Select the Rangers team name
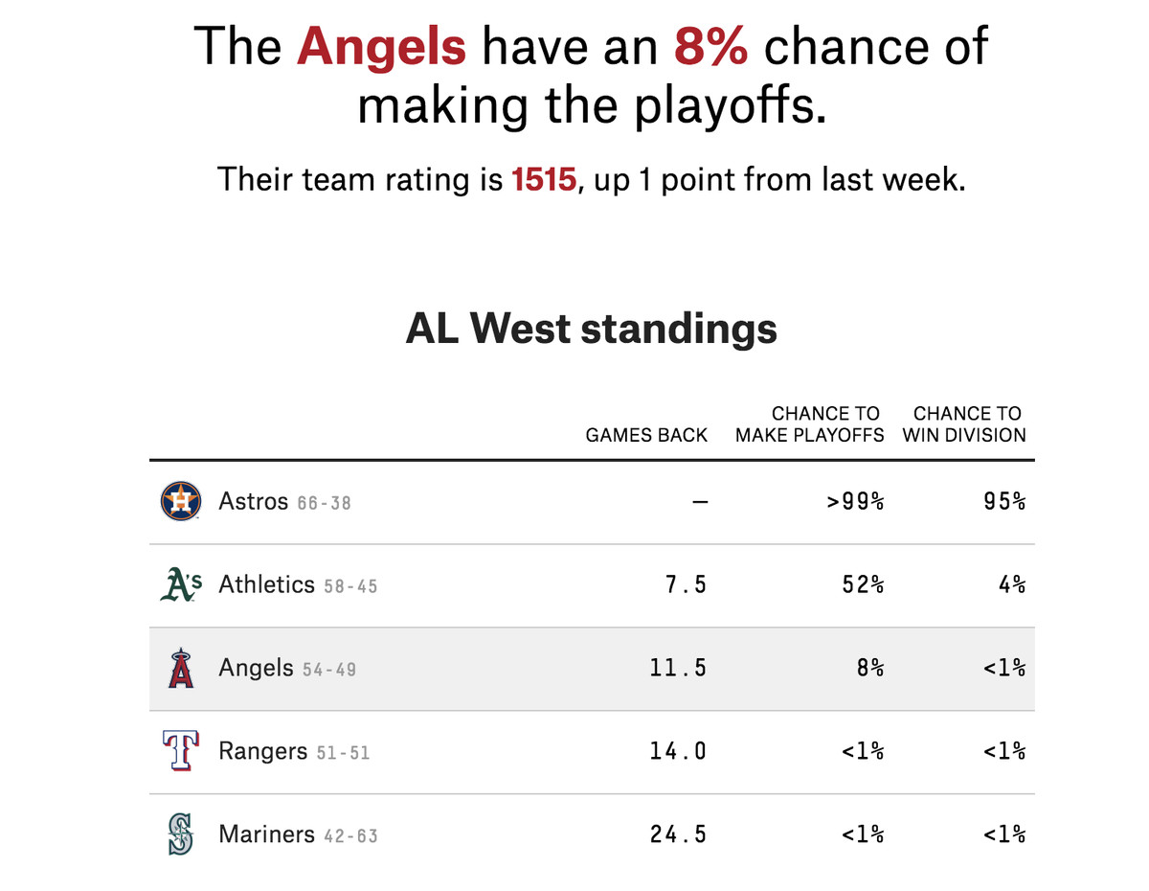 coord(263,751)
